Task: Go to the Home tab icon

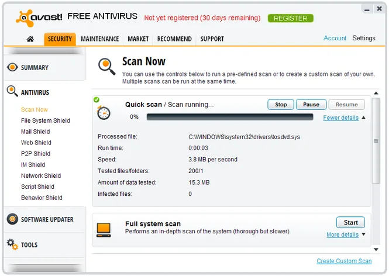Action: pyautogui.click(x=30, y=39)
